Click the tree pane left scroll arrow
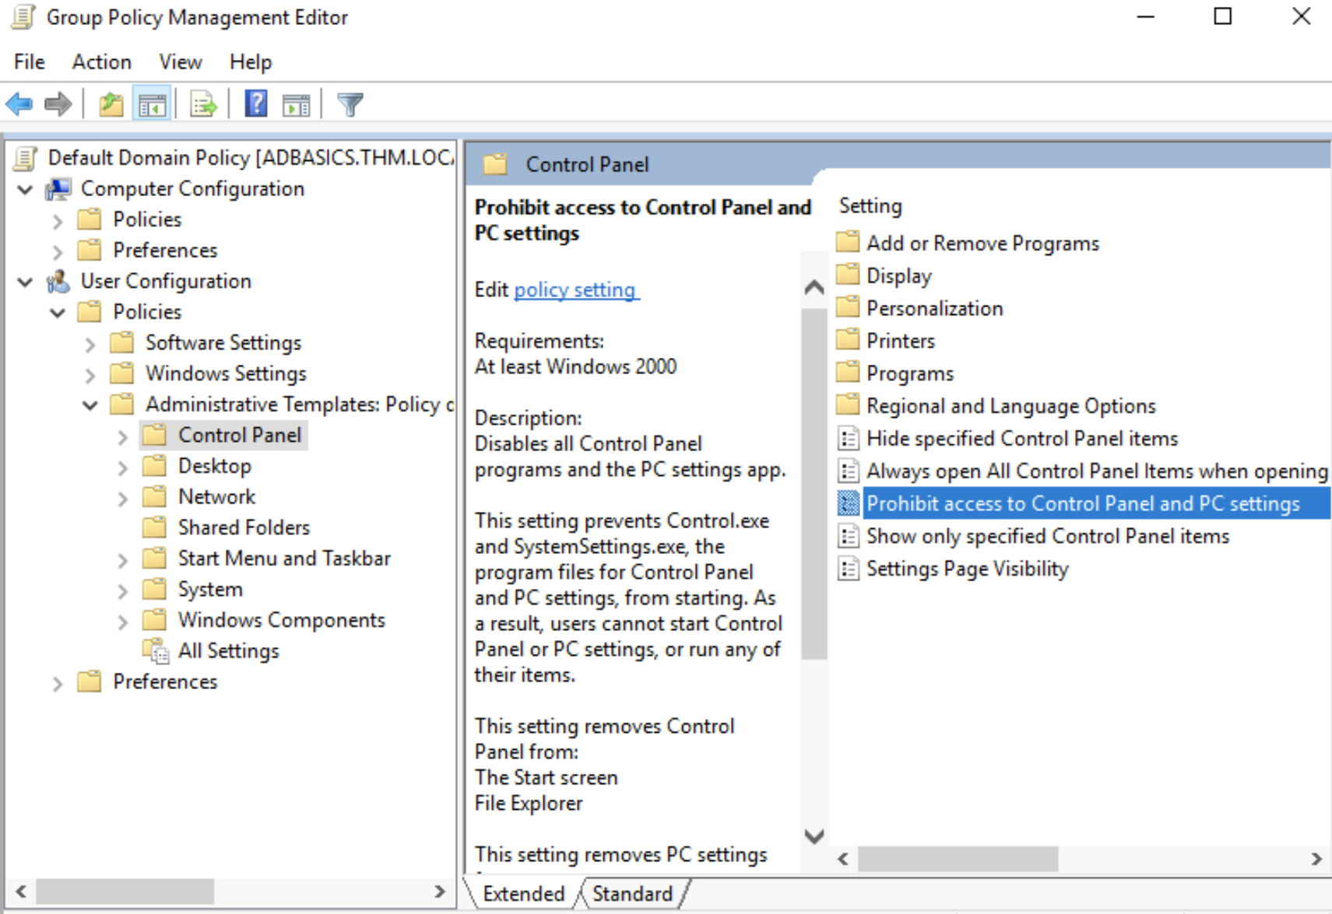 [x=21, y=891]
